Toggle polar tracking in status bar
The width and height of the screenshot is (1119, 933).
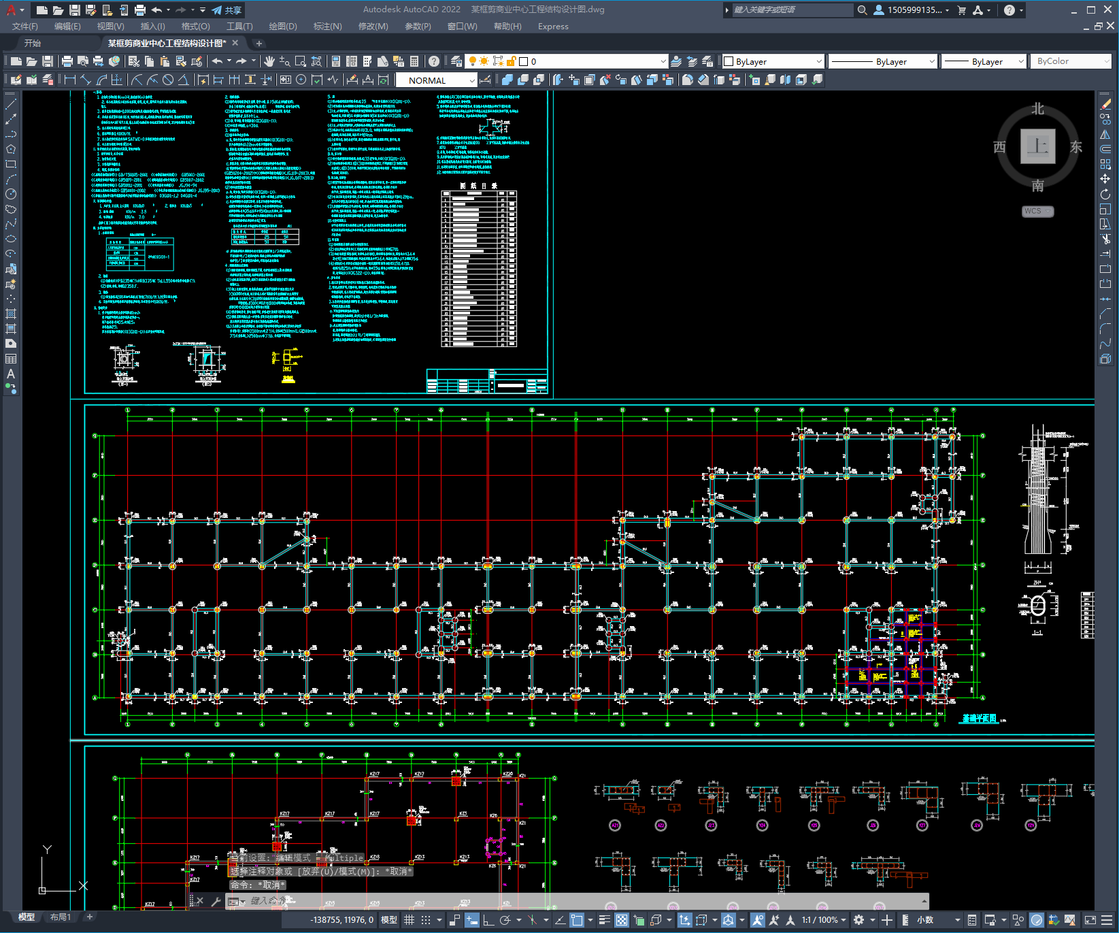pos(505,920)
